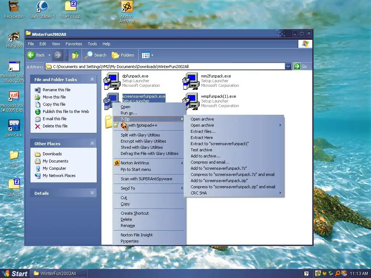Click Move this file link
The width and height of the screenshot is (371, 278).
54,97
